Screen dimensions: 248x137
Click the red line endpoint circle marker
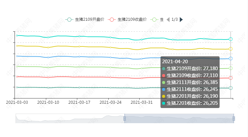231,78
